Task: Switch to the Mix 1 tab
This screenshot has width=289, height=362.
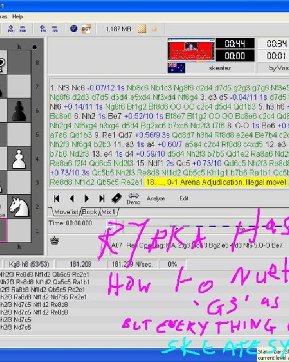Action: 109,212
